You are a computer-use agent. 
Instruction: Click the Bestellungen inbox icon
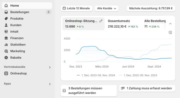[x=6, y=12]
